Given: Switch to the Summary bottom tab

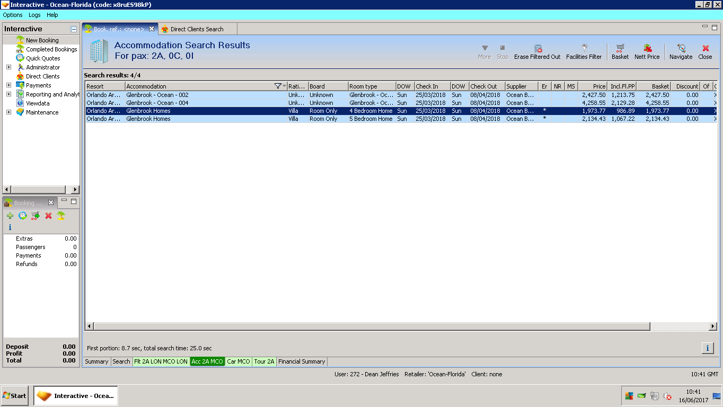Looking at the screenshot, I should [96, 361].
